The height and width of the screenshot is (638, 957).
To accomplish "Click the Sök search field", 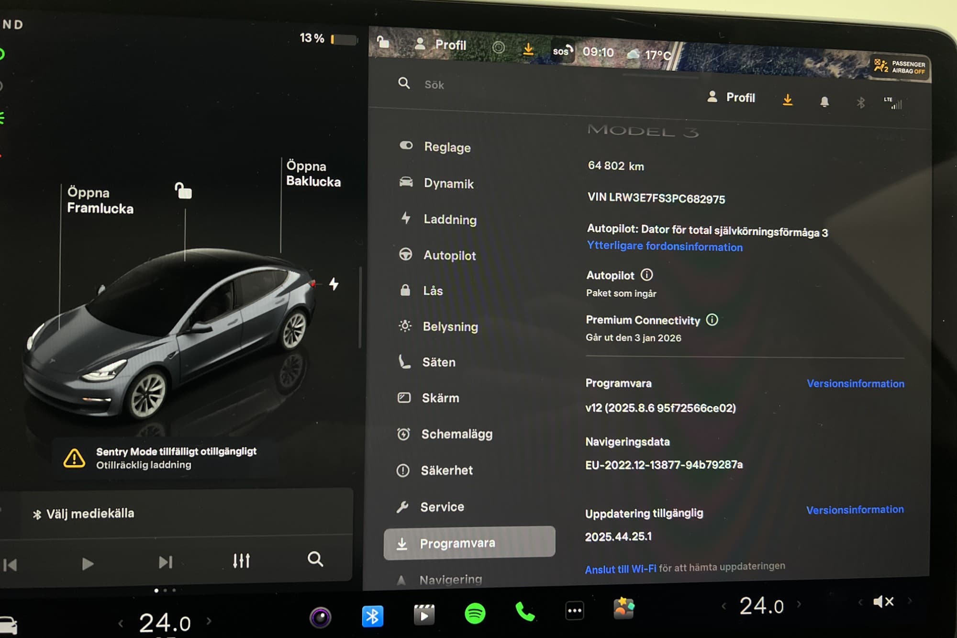I will click(x=434, y=85).
